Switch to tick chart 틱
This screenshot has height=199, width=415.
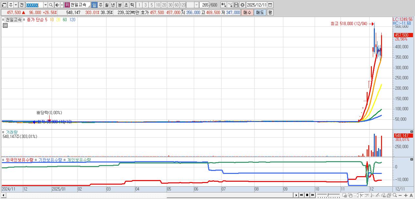(132, 5)
